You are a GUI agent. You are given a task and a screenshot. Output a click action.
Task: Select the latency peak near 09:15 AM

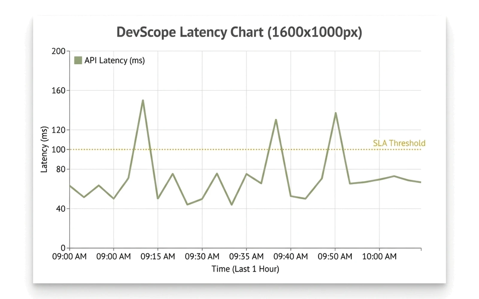tap(143, 100)
